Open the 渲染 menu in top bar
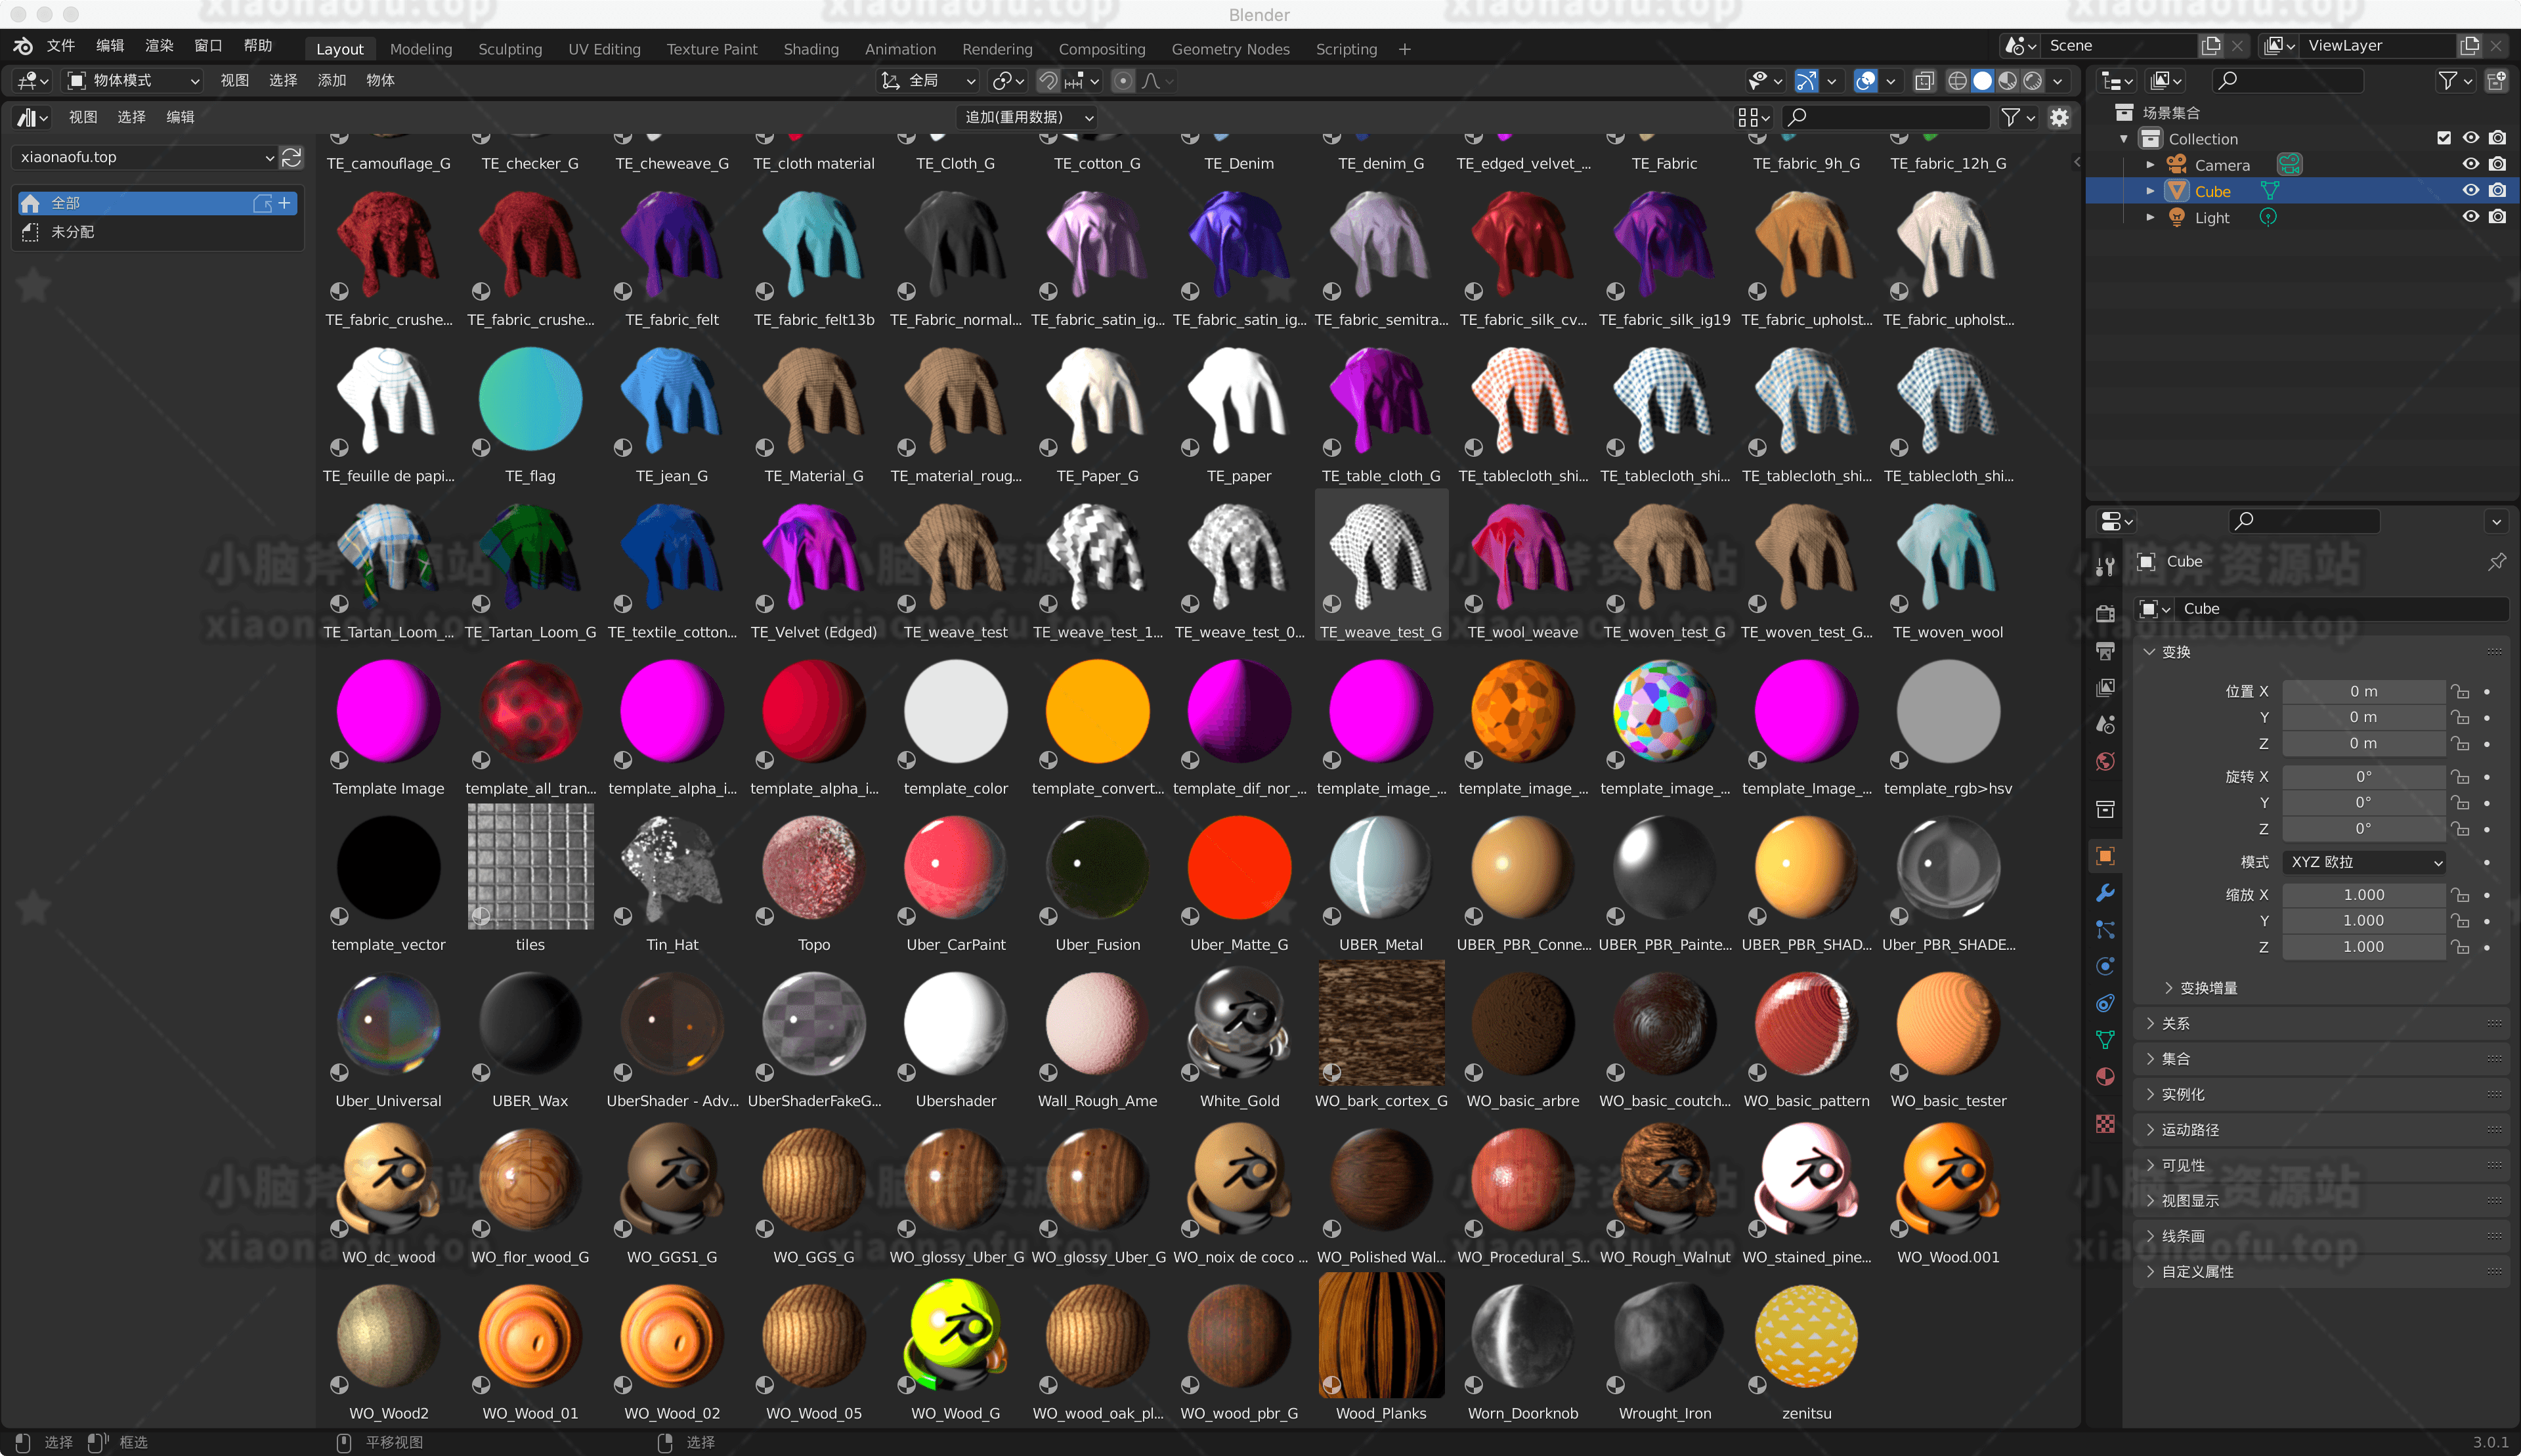 click(159, 46)
